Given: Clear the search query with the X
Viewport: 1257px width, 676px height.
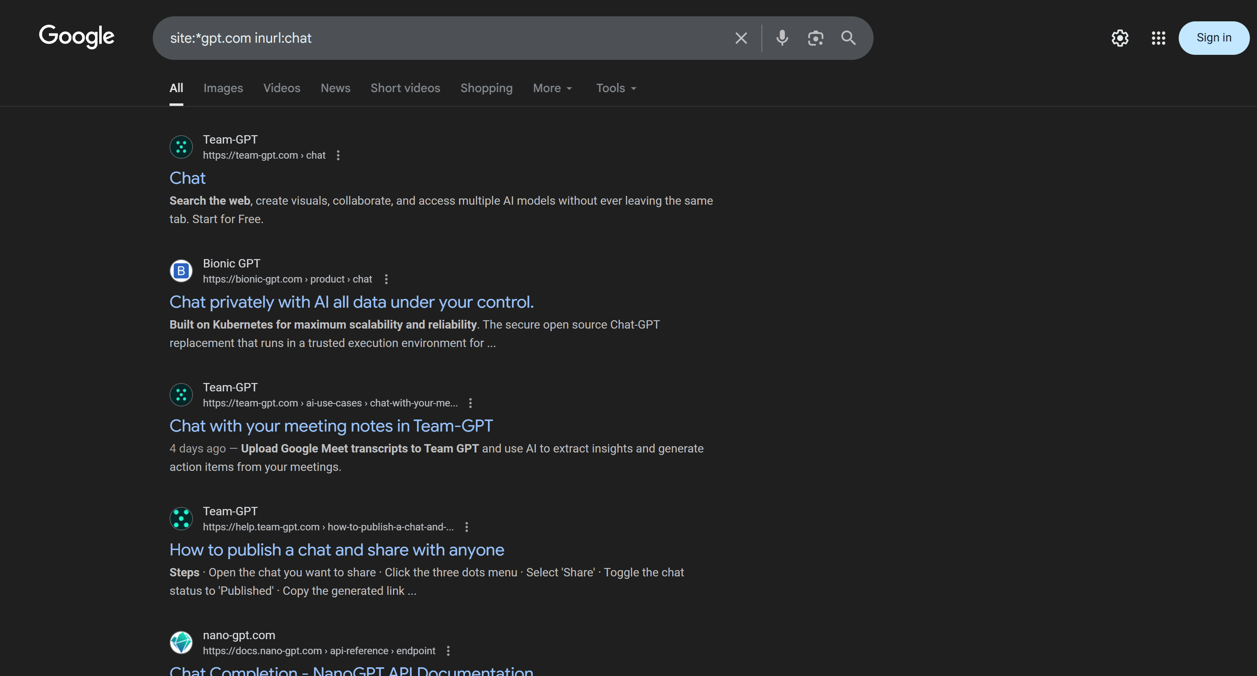Looking at the screenshot, I should (x=741, y=38).
